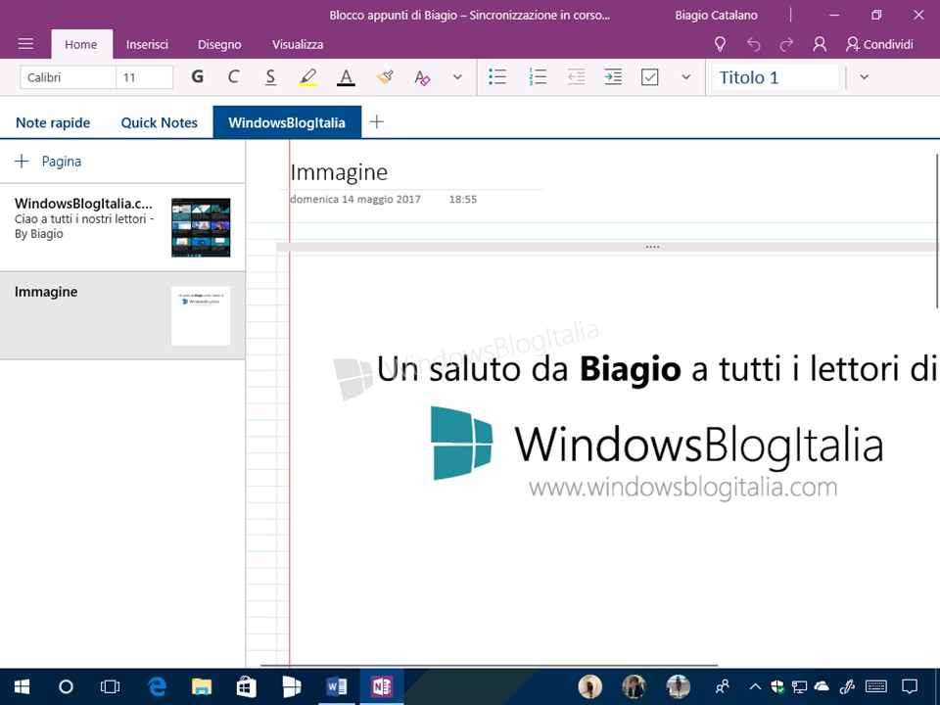Open the Quick Notes section

click(159, 123)
